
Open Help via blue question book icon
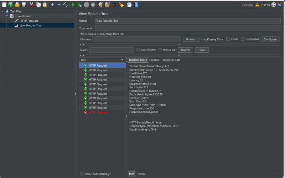(x=136, y=5)
